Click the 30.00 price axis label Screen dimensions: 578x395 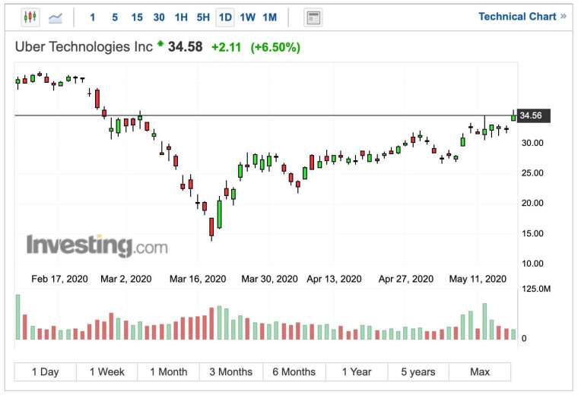pyautogui.click(x=532, y=143)
